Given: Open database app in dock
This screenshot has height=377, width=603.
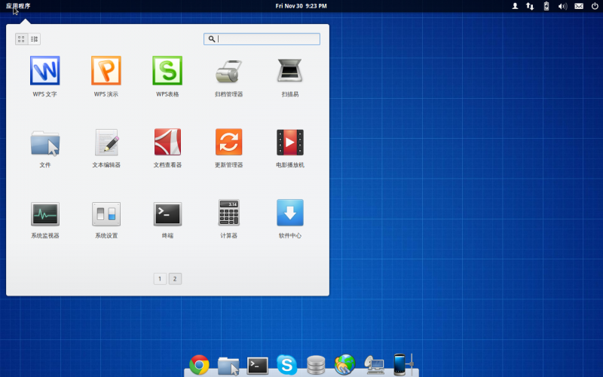Looking at the screenshot, I should point(316,365).
